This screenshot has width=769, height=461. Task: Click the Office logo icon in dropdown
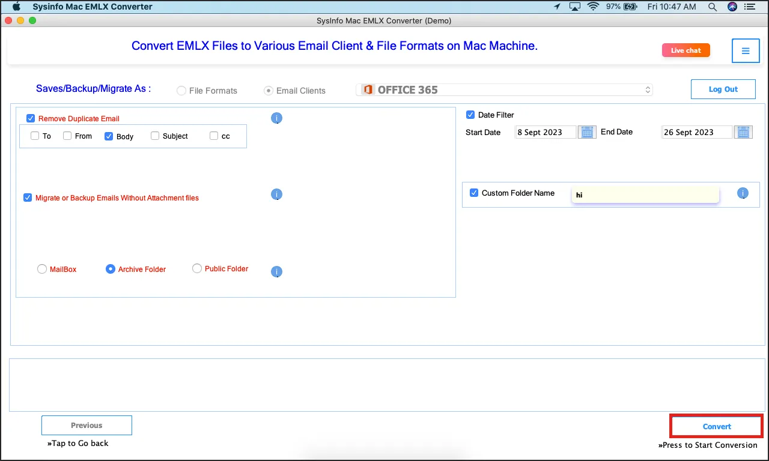click(368, 90)
